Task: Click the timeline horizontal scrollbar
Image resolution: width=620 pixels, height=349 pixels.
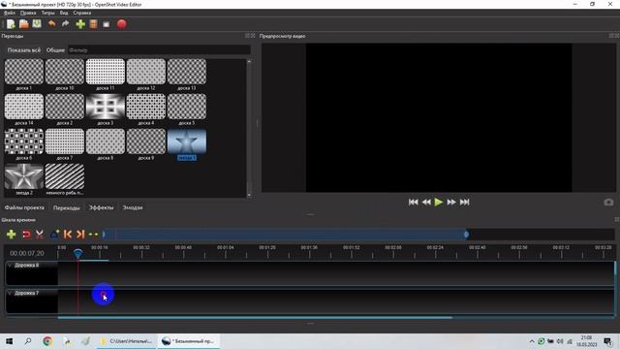Action: pyautogui.click(x=255, y=317)
